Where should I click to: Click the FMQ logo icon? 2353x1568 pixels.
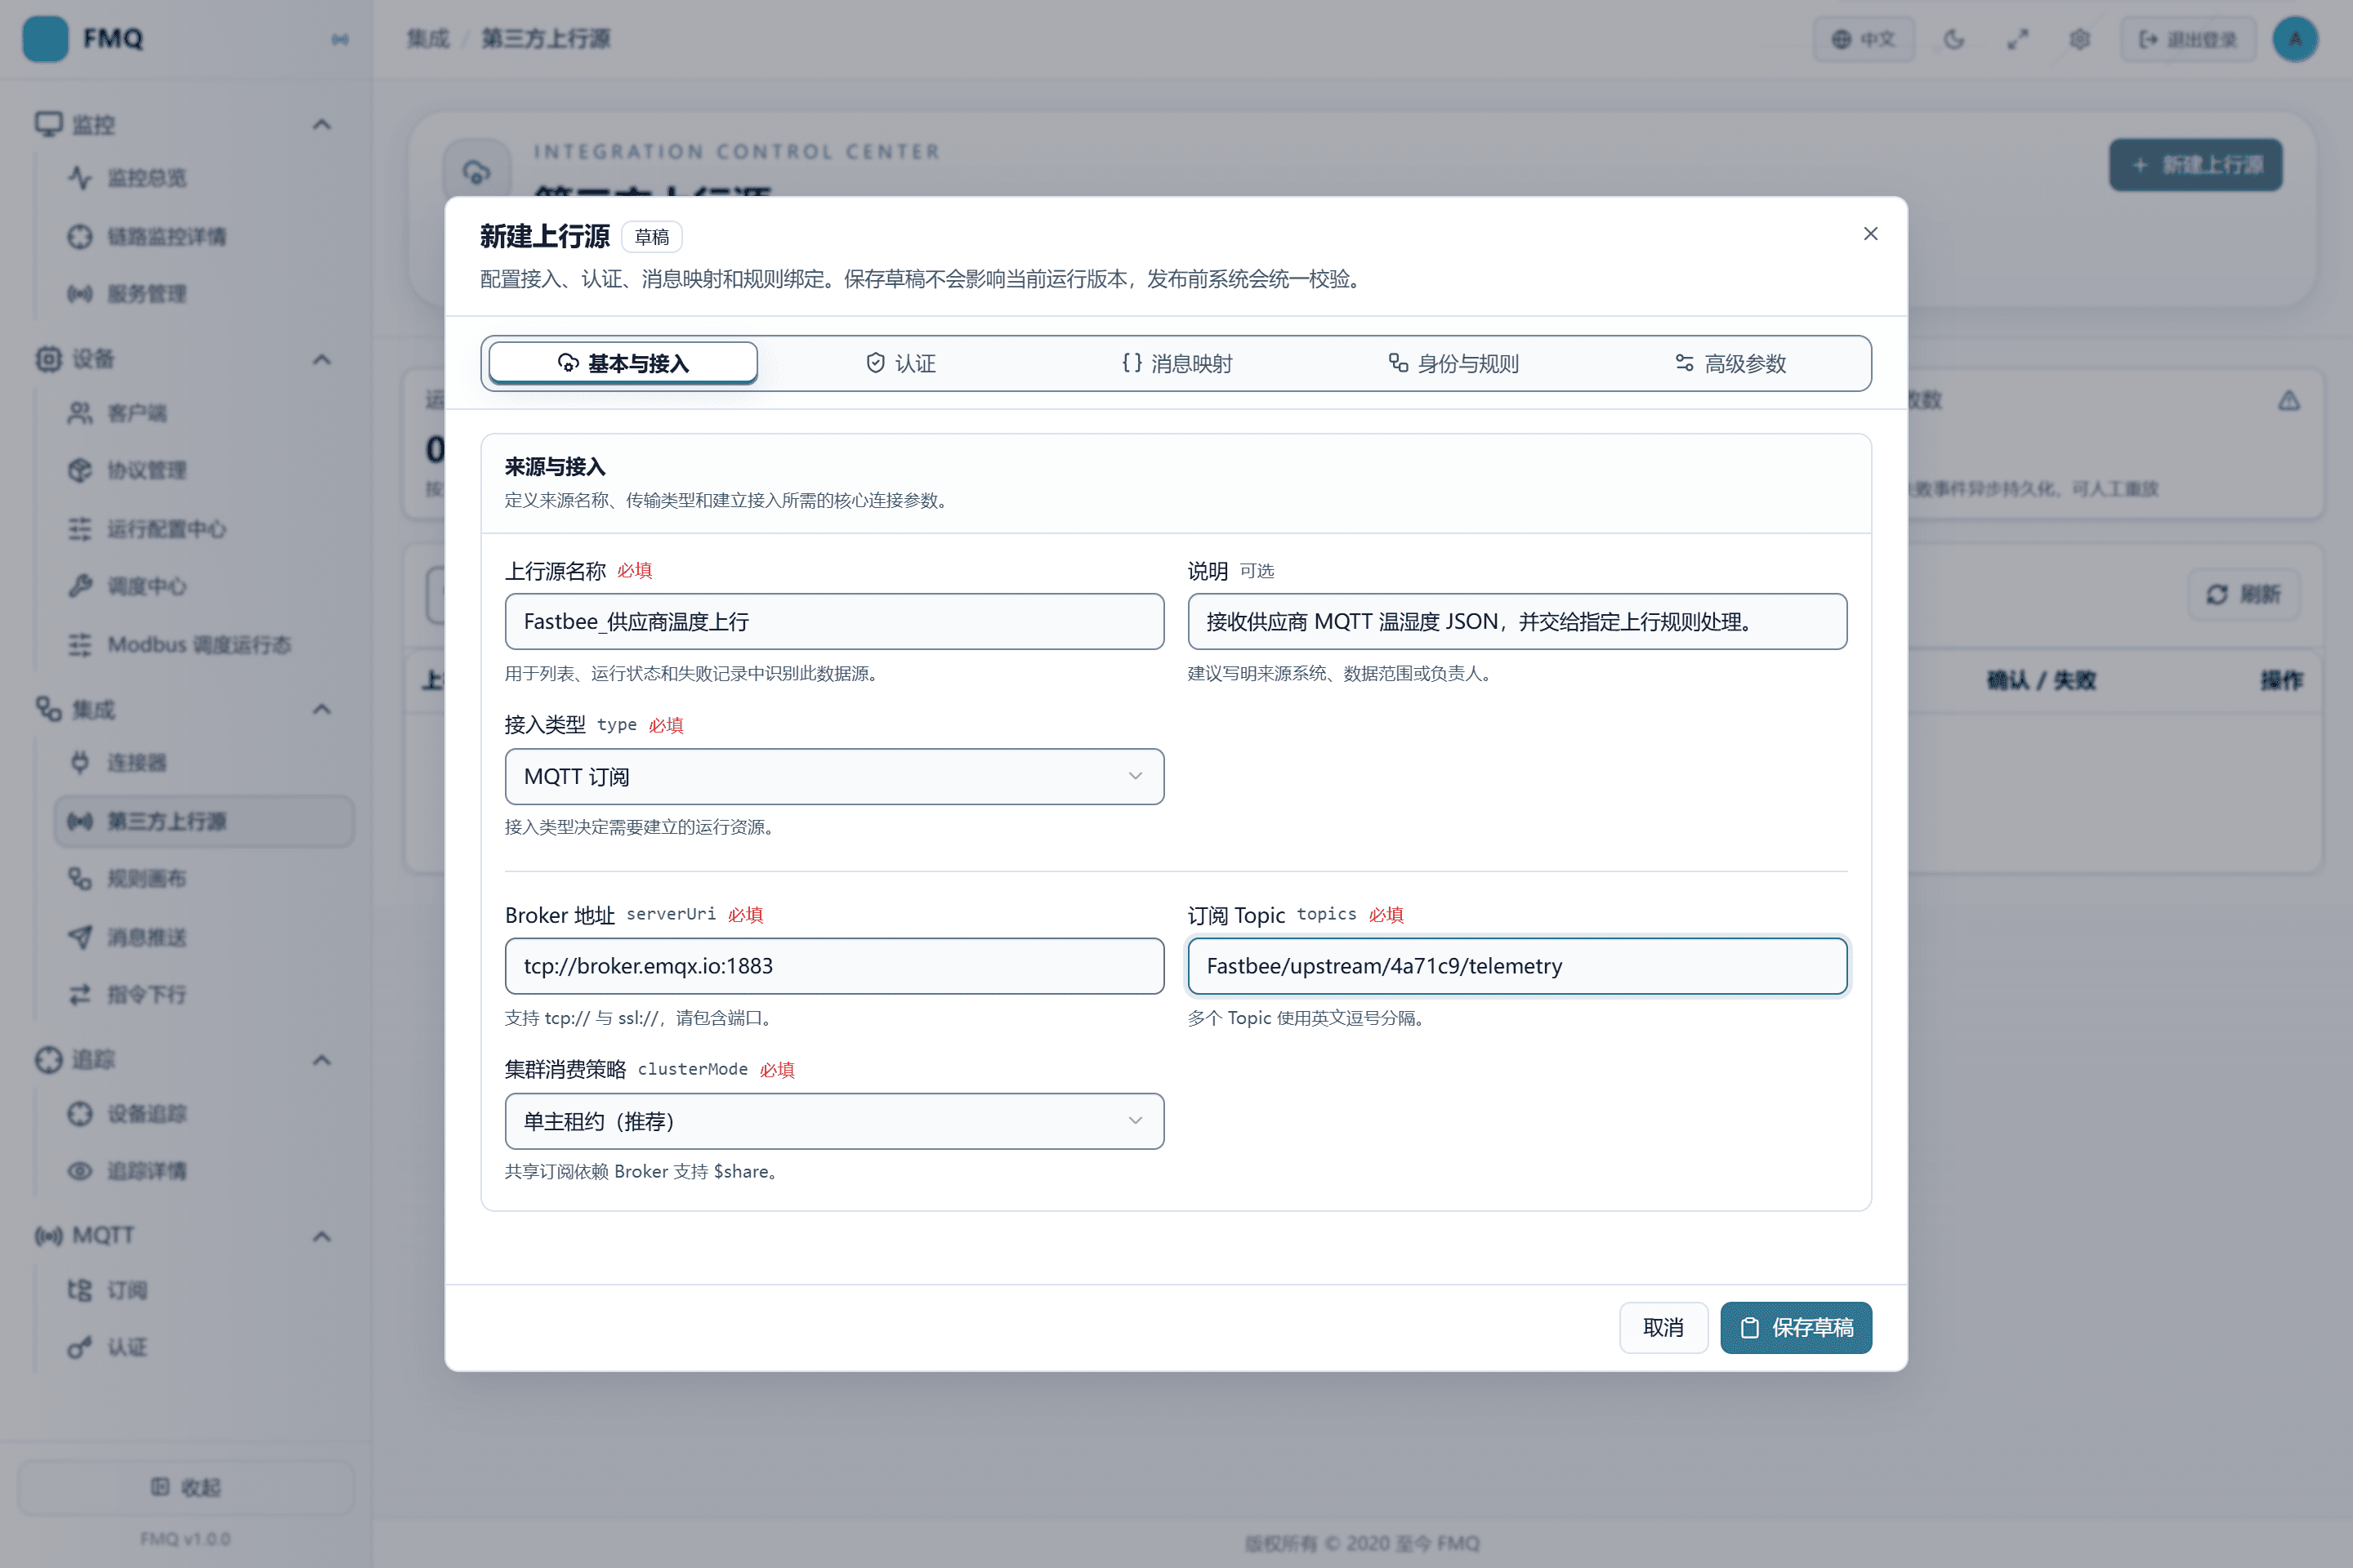45,39
